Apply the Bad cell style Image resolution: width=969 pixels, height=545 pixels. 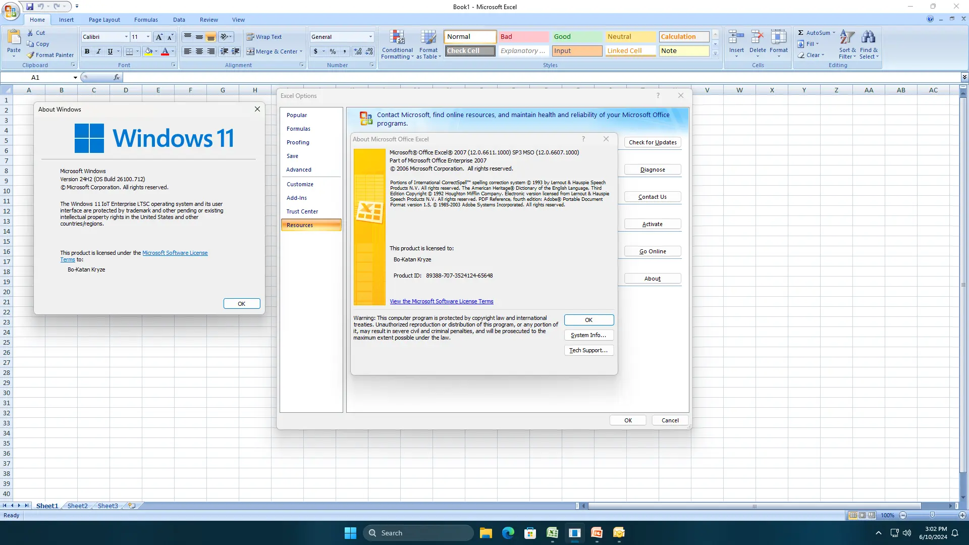[x=523, y=37]
